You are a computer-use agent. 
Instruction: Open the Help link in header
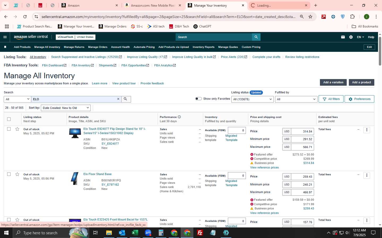[371, 37]
